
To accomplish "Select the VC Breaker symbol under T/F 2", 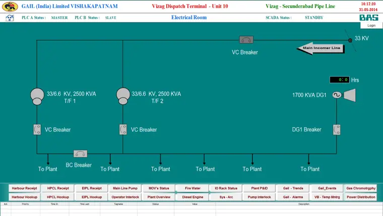I will tap(123, 130).
